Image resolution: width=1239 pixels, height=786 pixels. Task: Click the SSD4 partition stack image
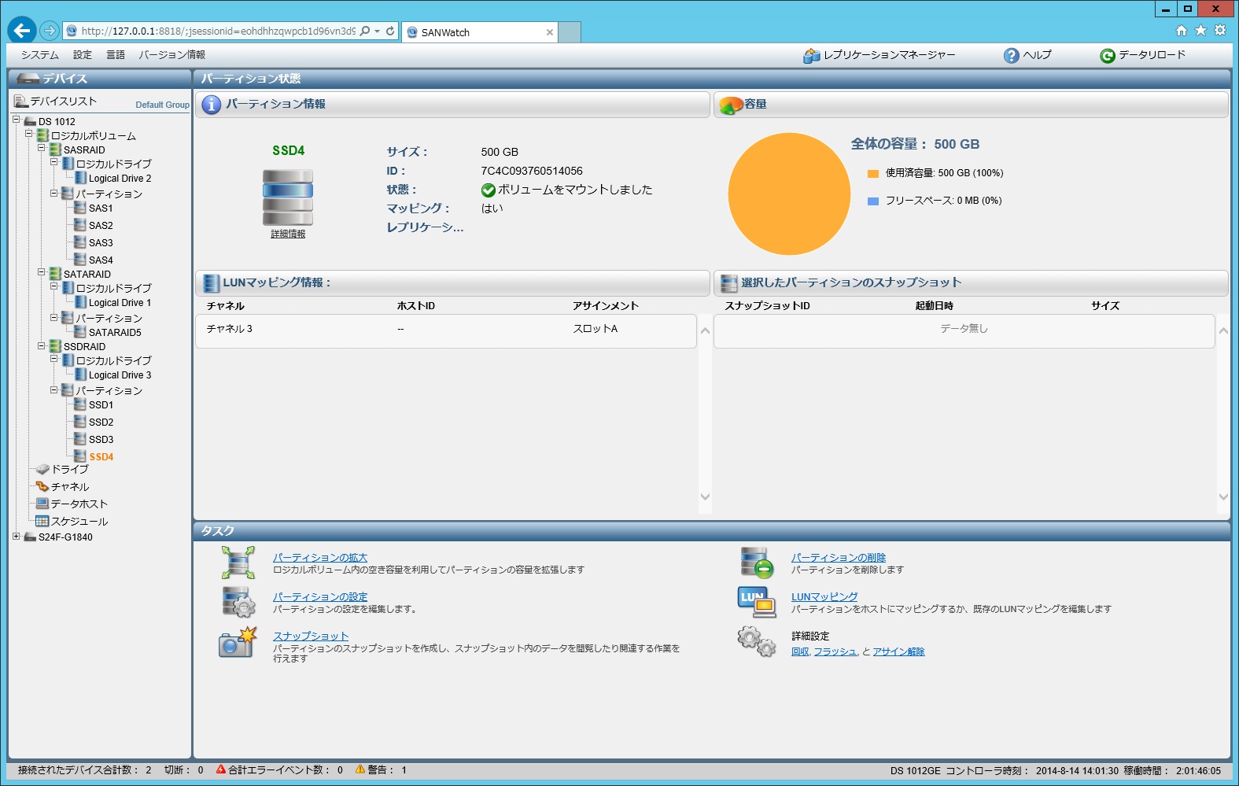point(288,197)
